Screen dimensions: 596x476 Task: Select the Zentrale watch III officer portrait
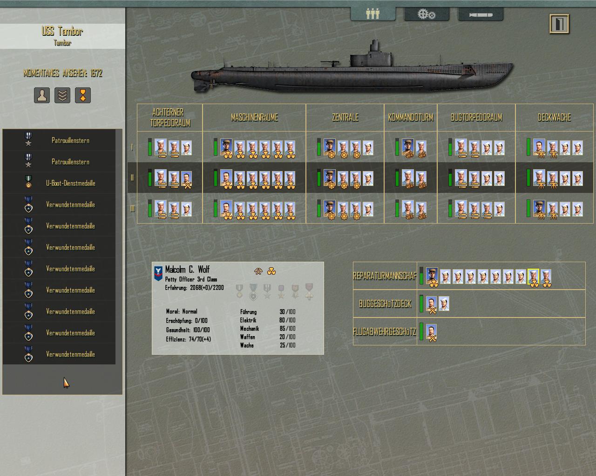(x=330, y=209)
